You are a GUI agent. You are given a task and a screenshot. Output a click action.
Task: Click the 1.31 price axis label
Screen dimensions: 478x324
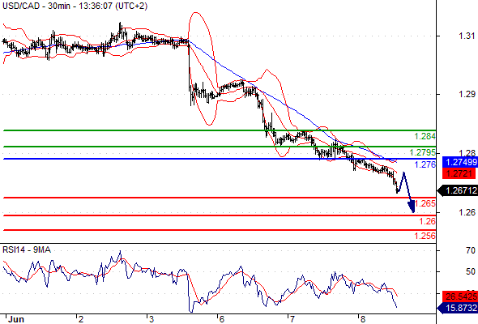pos(467,36)
